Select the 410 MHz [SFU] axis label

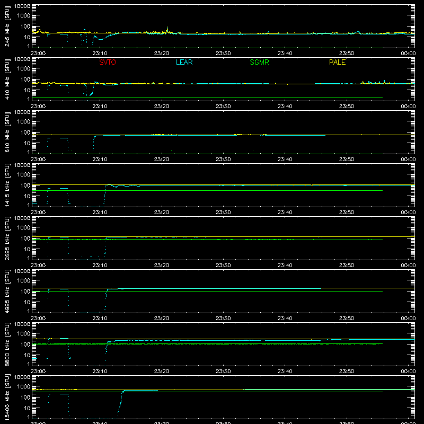(7, 79)
